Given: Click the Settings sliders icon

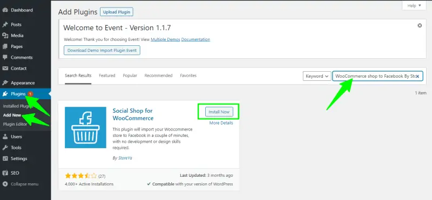Looking at the screenshot, I should [x=5, y=158].
